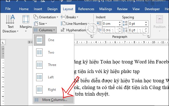Choose the Three columns layout
Viewport: 169px width, 106px height.
(53, 65)
